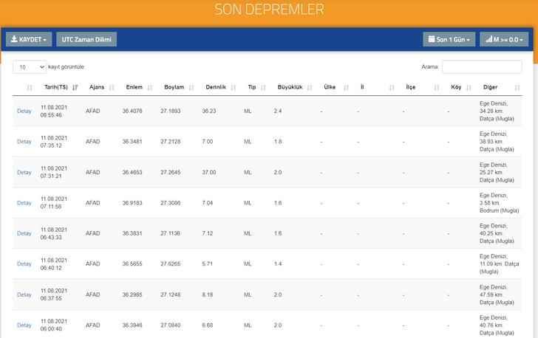Image resolution: width=538 pixels, height=338 pixels.
Task: Select depth value 5.71 cell
Action: point(207,264)
